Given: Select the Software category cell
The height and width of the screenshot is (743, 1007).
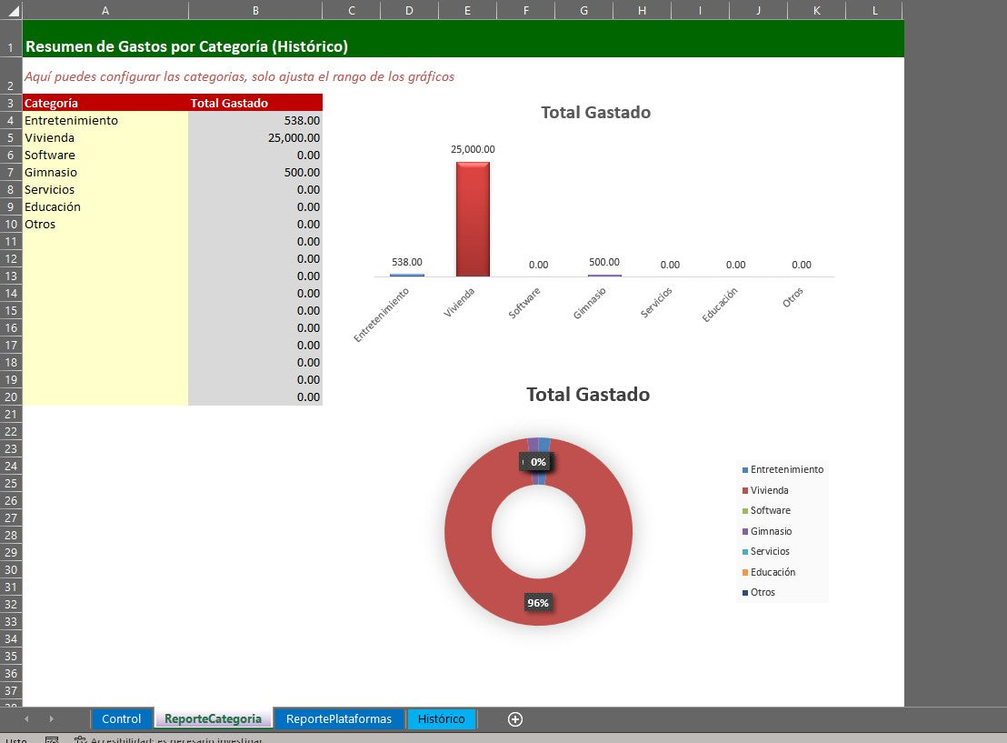Looking at the screenshot, I should click(105, 155).
